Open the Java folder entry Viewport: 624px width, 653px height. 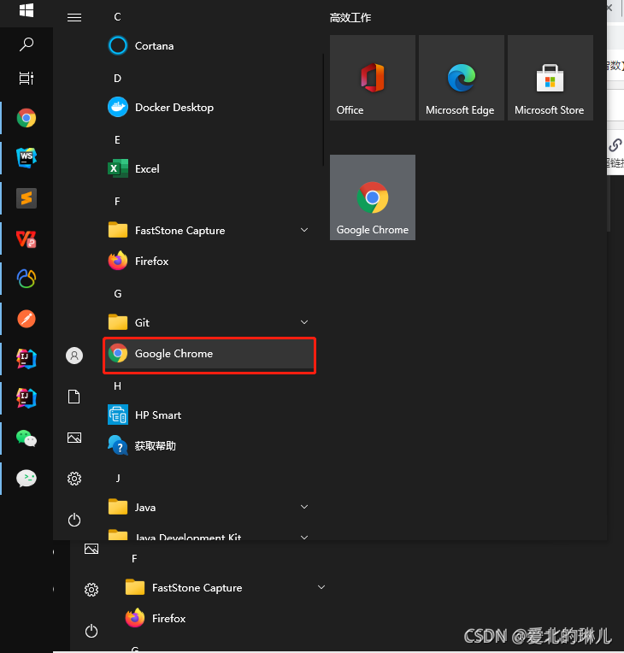210,507
